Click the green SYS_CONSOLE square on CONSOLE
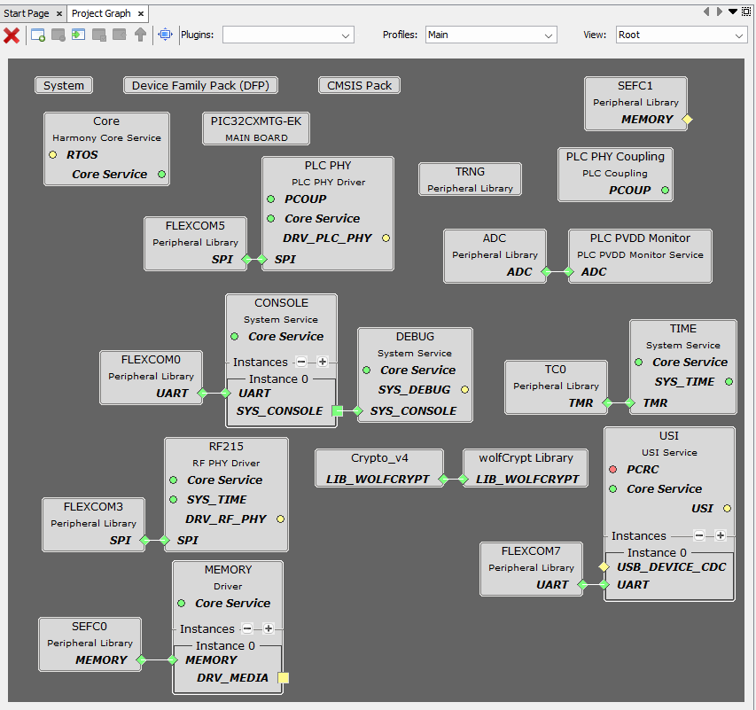756x710 pixels. (x=337, y=411)
